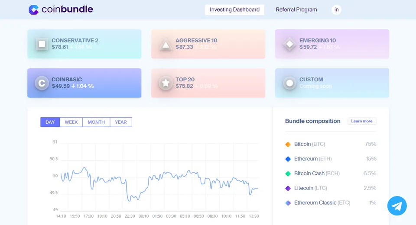Select the Top 20 star icon
Screen dimensions: 416x225
click(166, 83)
